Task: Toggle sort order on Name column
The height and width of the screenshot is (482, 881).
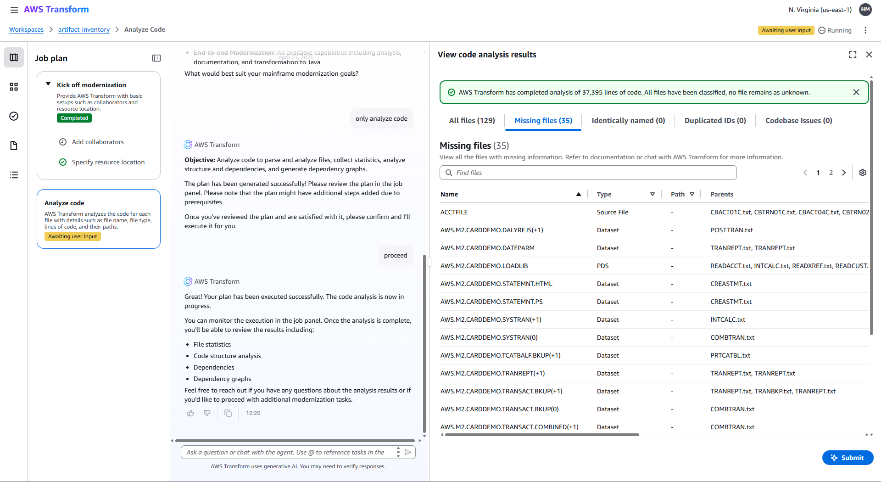Action: click(x=579, y=194)
